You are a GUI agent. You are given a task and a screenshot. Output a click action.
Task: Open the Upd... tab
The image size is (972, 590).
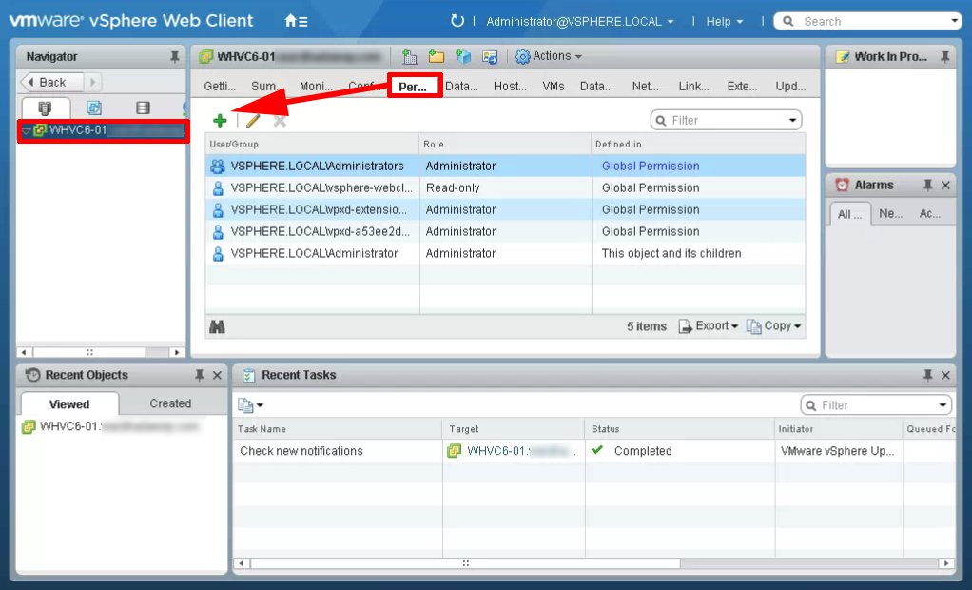pyautogui.click(x=791, y=87)
